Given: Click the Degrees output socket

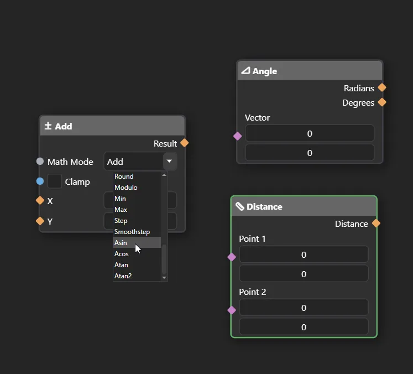Looking at the screenshot, I should click(382, 102).
